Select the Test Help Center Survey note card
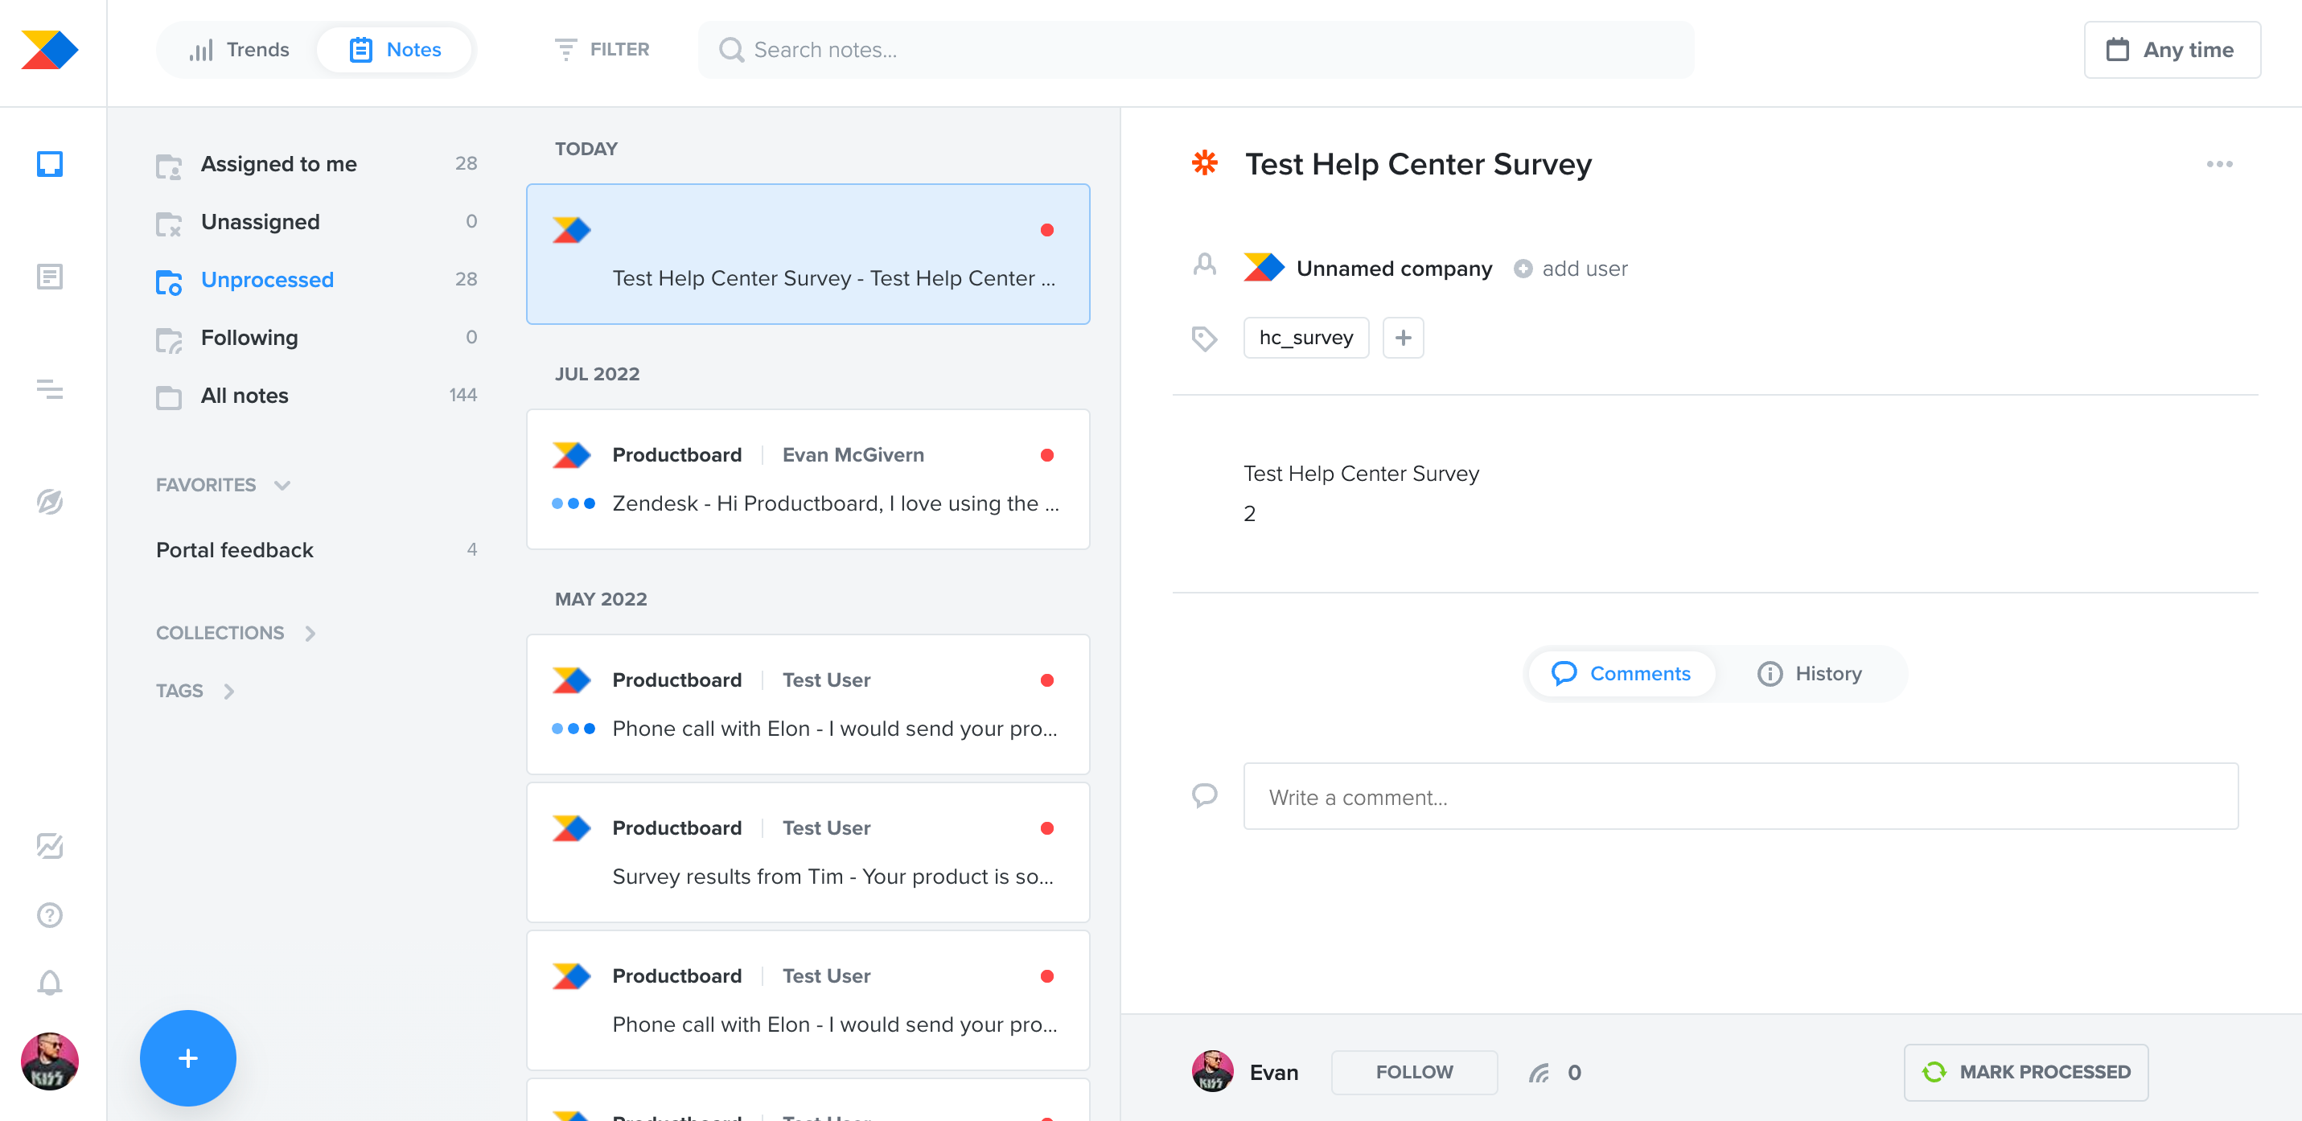The image size is (2302, 1121). pos(808,253)
